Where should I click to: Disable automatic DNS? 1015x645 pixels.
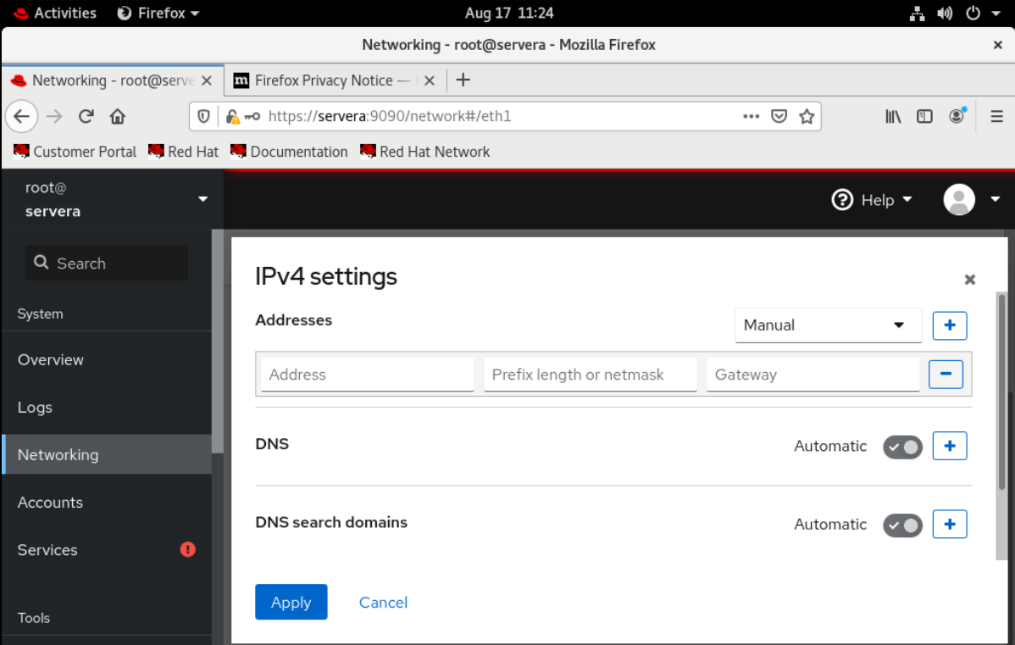click(x=902, y=446)
